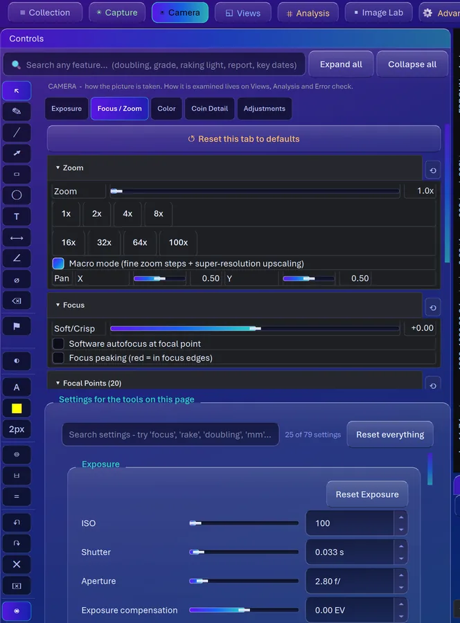Click Expand all button
Viewport: 460px width, 623px height.
341,64
